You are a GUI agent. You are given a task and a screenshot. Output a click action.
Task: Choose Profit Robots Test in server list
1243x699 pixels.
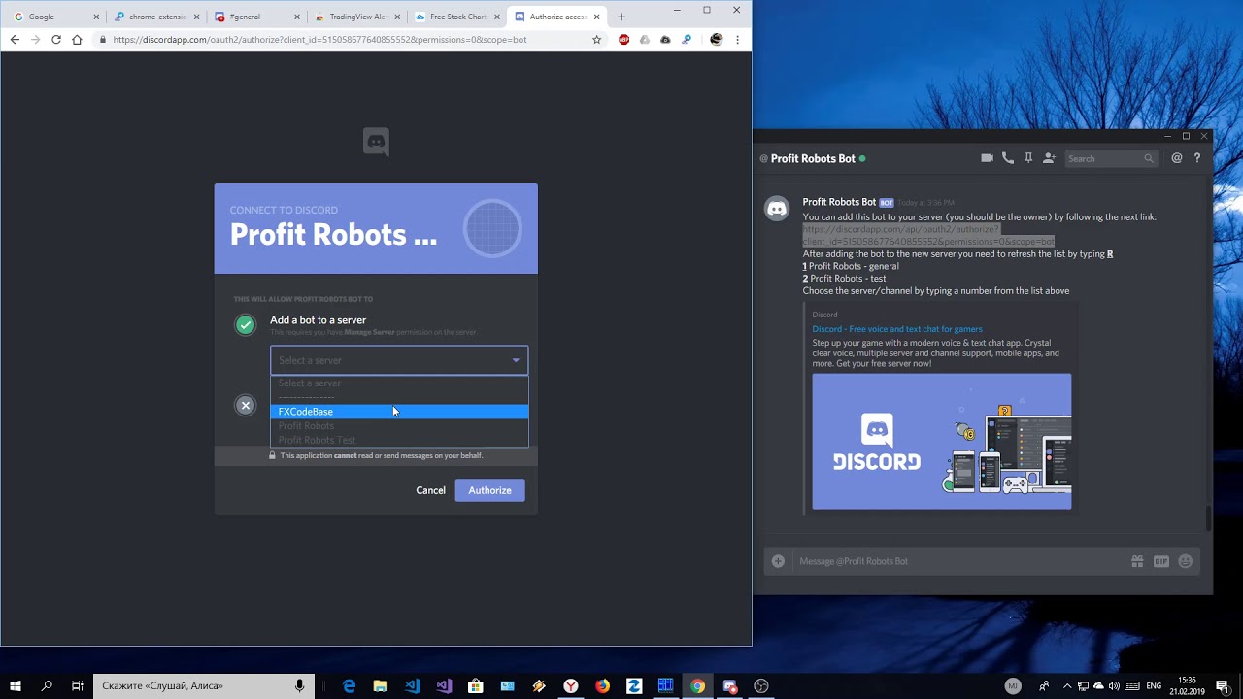[399, 440]
